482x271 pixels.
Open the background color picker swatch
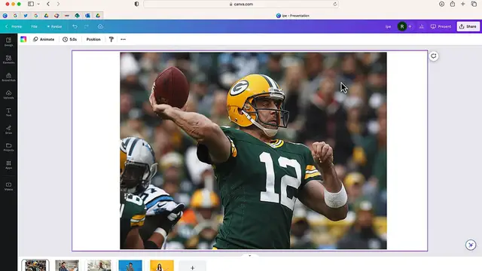pos(23,39)
